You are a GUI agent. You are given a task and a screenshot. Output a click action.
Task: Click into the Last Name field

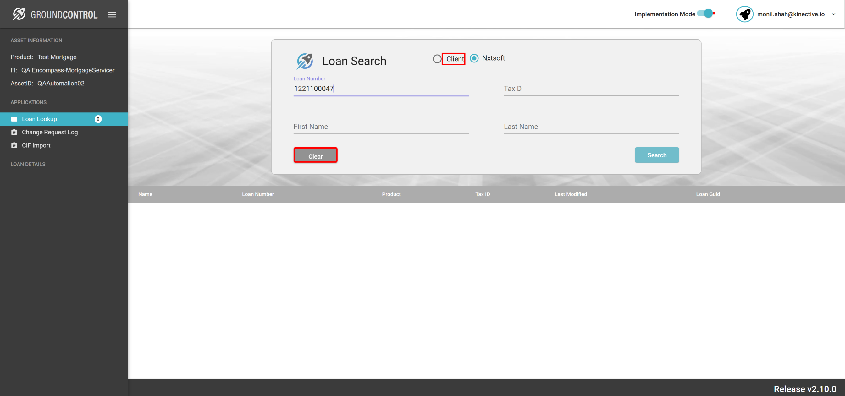click(x=591, y=127)
